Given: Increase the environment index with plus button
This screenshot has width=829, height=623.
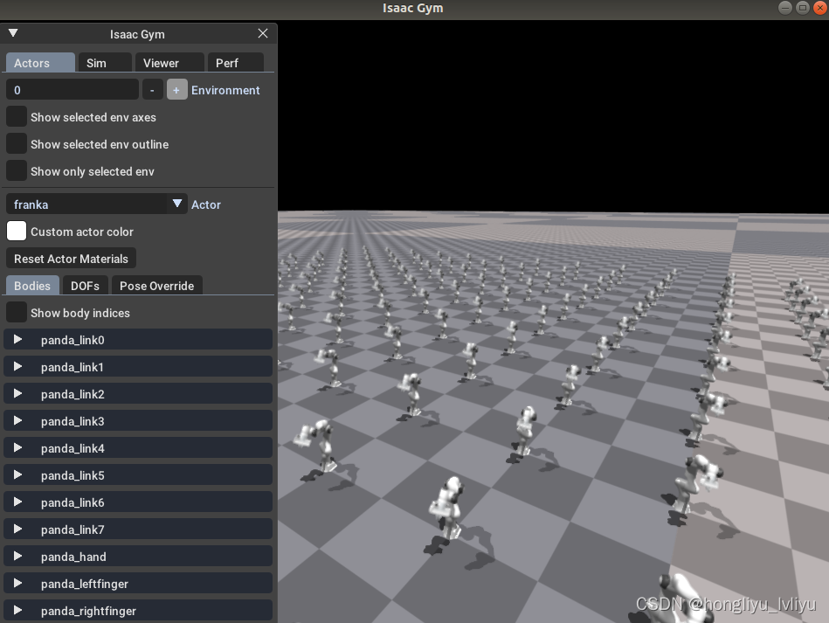Looking at the screenshot, I should [176, 90].
